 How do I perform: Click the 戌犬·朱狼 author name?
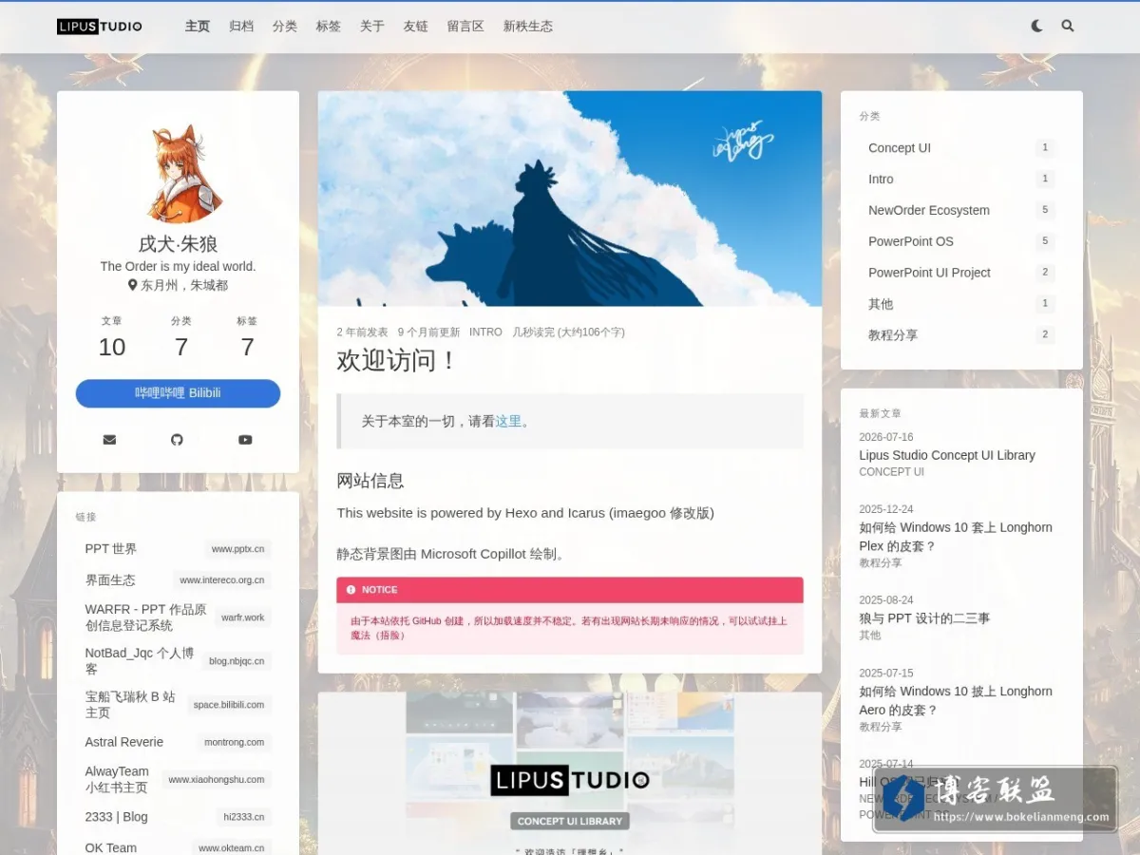coord(178,244)
